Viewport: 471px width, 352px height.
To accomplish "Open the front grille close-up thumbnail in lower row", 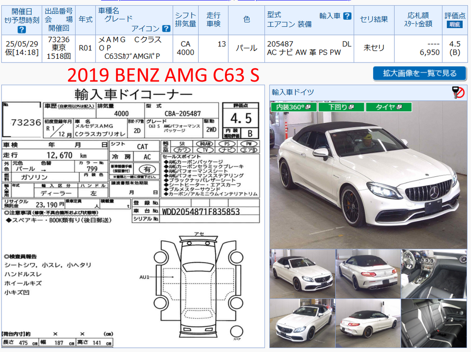I will [x=303, y=323].
